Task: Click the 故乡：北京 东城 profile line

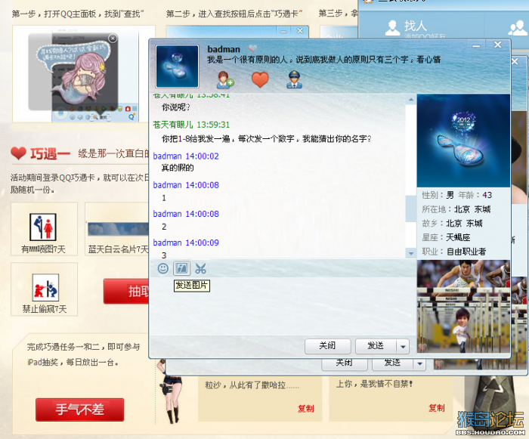Action: pos(452,224)
